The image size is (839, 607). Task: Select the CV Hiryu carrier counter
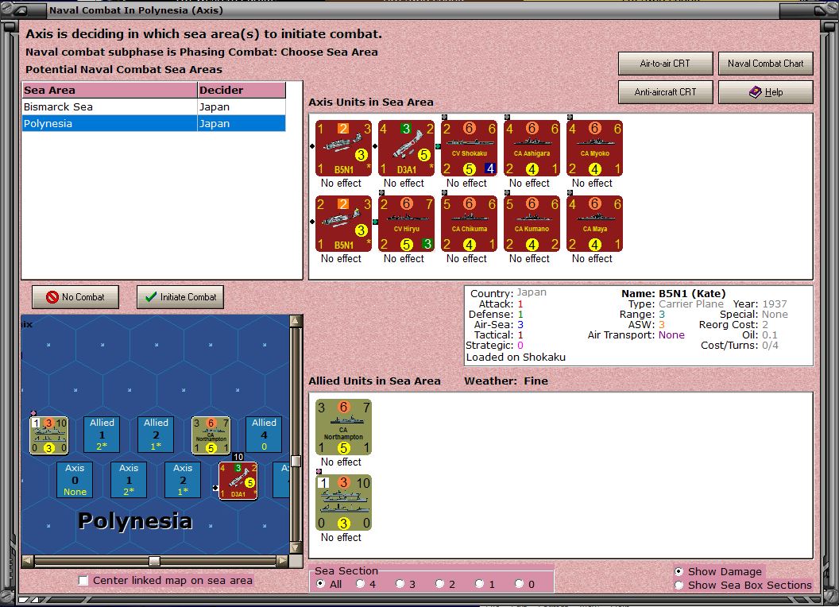[x=406, y=223]
